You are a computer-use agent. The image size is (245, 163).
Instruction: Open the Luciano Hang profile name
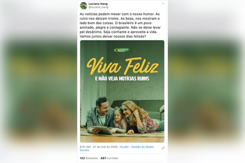click(98, 4)
